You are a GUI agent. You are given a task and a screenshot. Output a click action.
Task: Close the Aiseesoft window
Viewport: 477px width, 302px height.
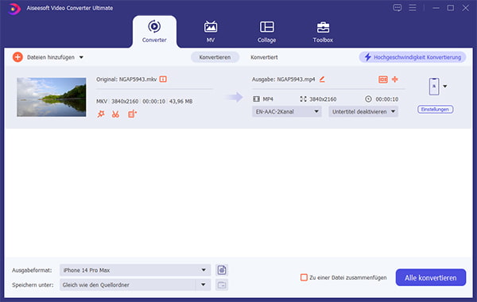pyautogui.click(x=465, y=8)
